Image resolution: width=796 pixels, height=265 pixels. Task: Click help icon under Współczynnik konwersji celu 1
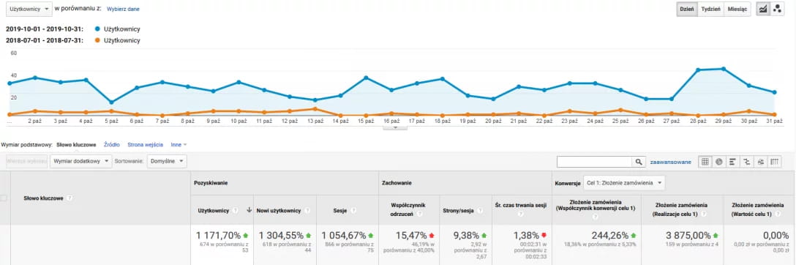596,217
